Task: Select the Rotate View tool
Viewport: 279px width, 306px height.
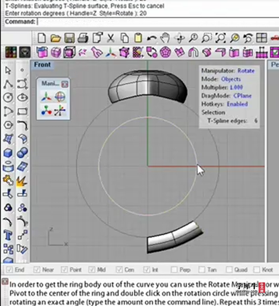Action: (180, 38)
